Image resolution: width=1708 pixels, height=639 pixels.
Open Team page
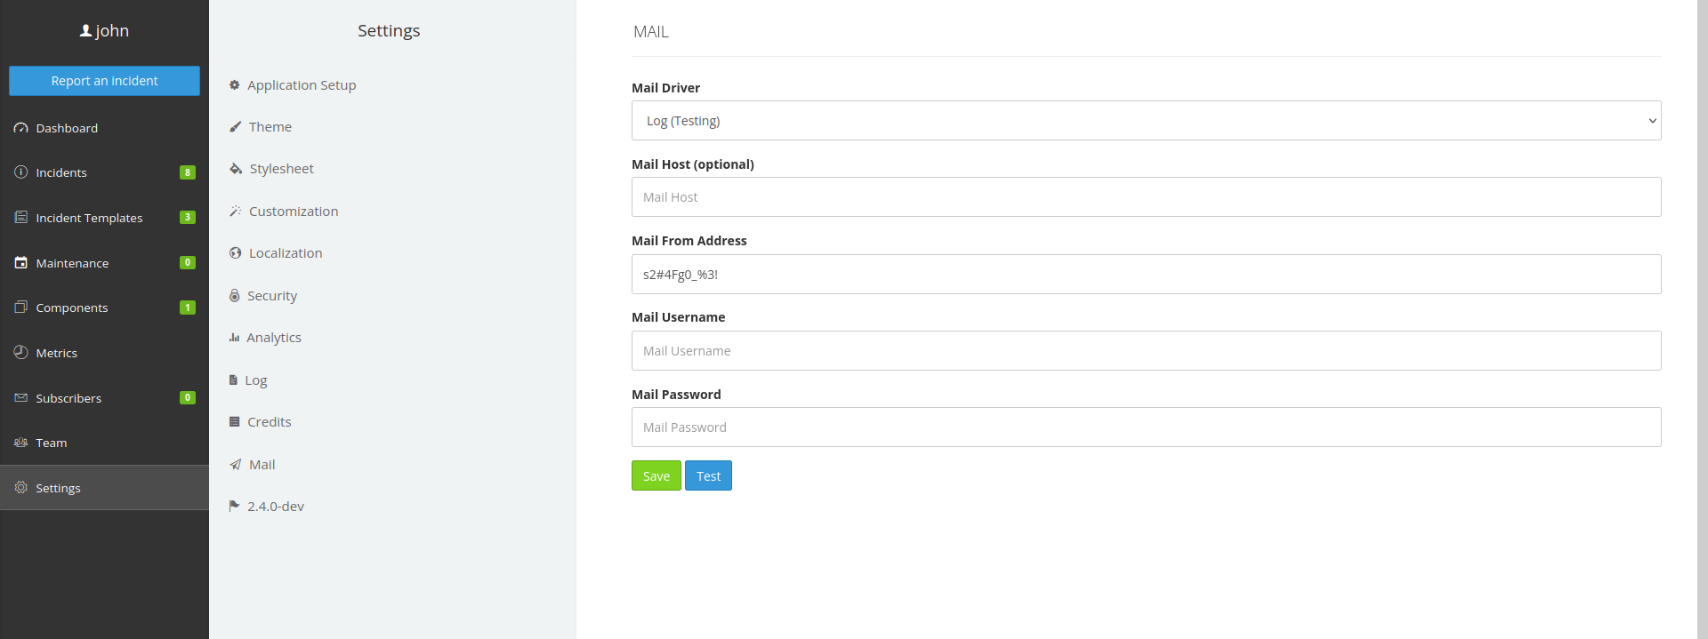(x=104, y=443)
